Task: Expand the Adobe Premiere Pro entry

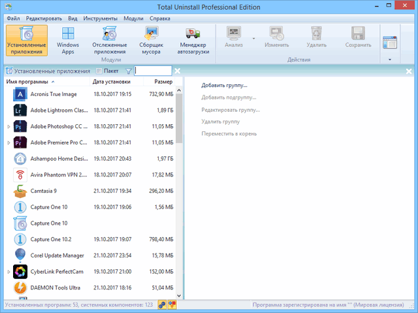Action: pos(8,142)
